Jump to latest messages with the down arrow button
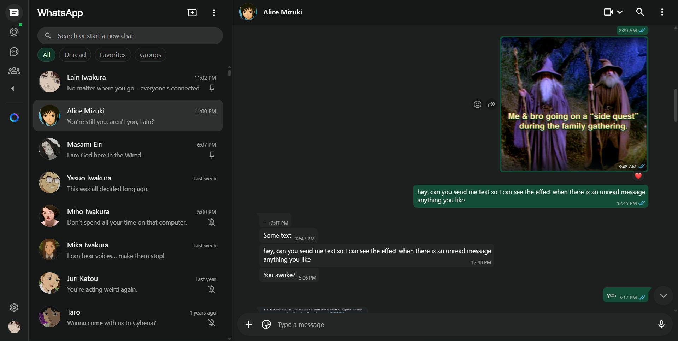This screenshot has height=341, width=678. click(x=664, y=295)
